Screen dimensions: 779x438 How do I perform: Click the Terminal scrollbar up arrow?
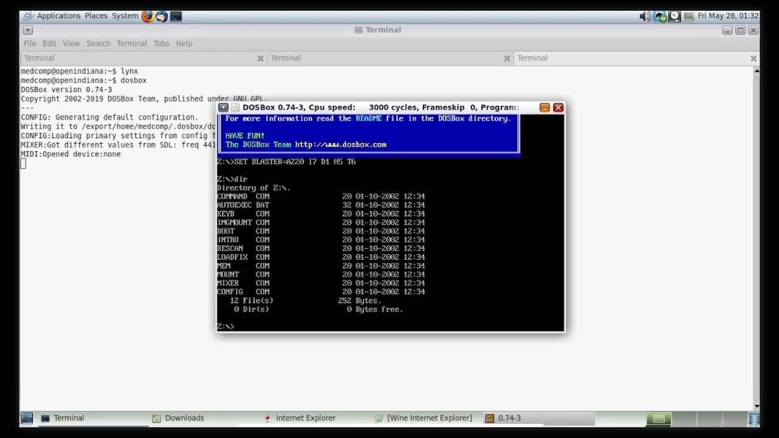[x=756, y=71]
